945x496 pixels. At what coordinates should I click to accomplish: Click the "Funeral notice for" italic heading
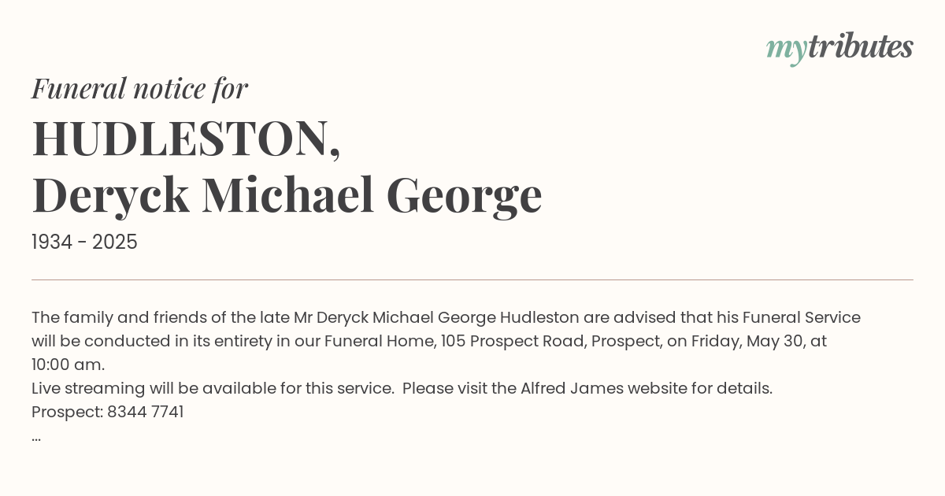139,88
